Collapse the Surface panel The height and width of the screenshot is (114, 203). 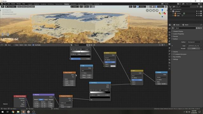click(175, 39)
